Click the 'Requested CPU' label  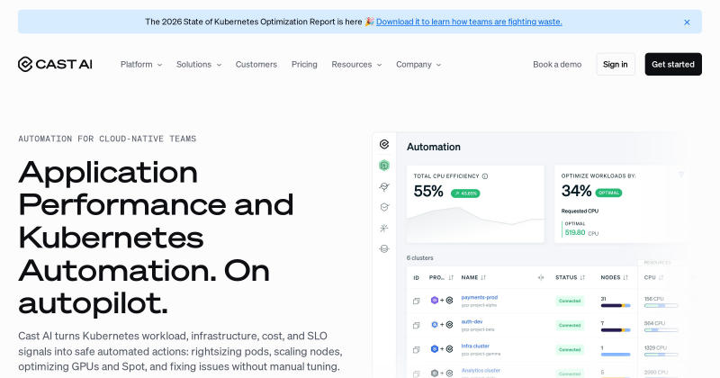point(580,211)
